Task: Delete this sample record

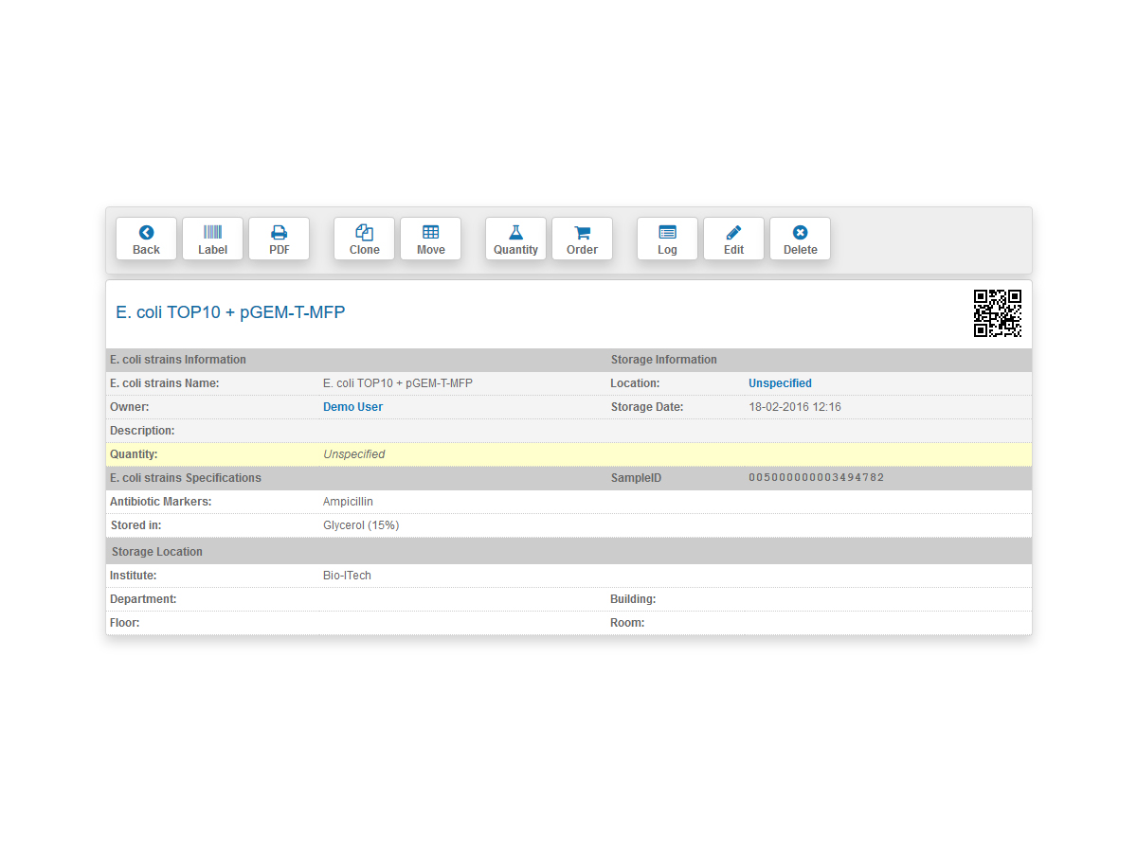Action: coord(800,240)
